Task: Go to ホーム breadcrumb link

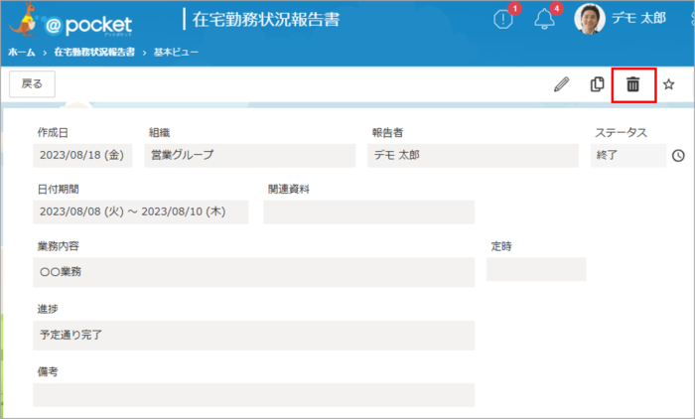Action: (x=22, y=51)
